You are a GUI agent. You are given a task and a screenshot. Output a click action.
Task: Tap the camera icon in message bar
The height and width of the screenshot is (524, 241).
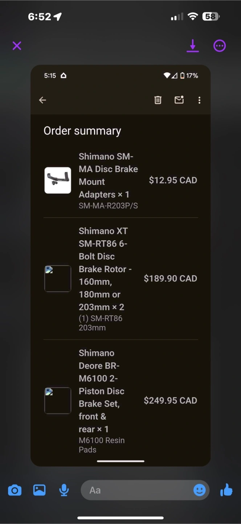pyautogui.click(x=15, y=490)
